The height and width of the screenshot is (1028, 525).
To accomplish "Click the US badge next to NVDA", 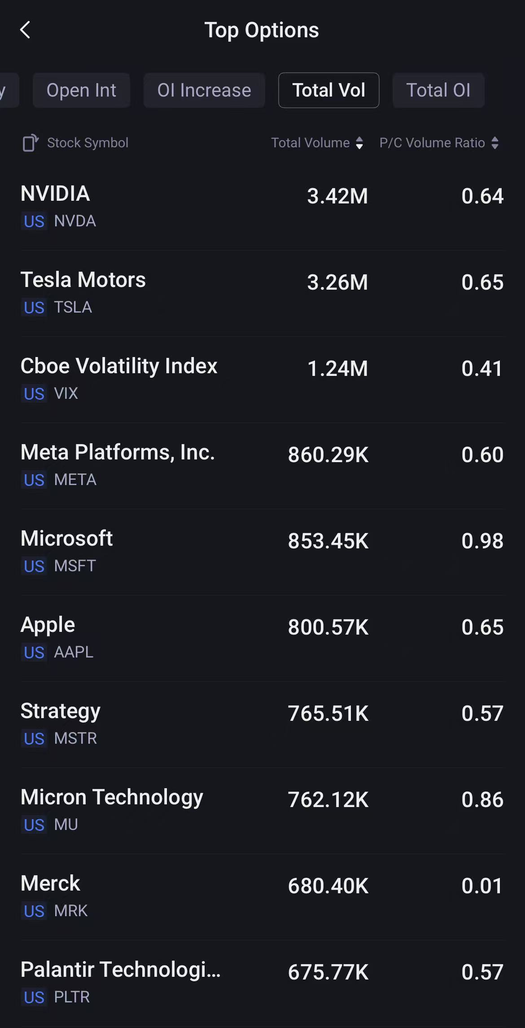I will click(34, 221).
